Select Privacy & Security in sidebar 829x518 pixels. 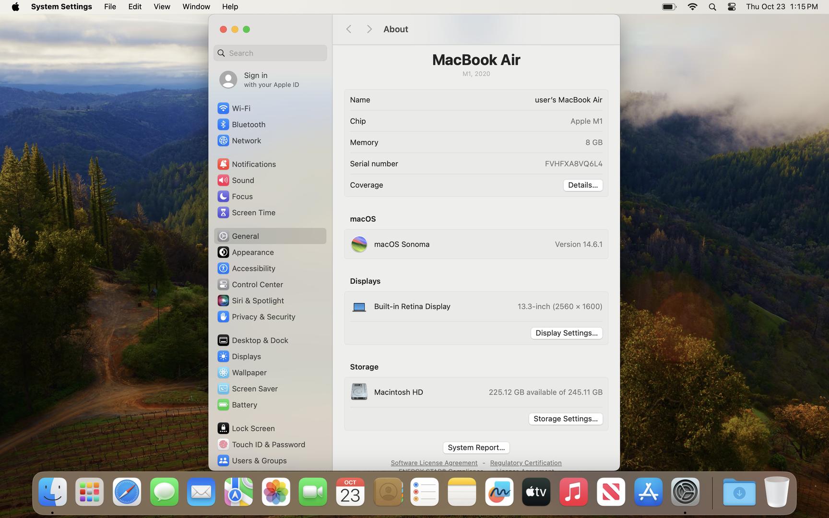(x=263, y=317)
